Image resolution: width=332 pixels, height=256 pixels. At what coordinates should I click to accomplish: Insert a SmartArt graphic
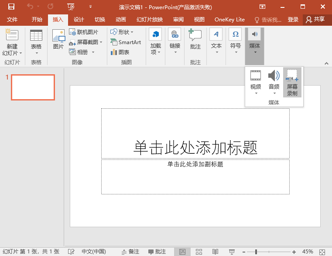click(126, 42)
